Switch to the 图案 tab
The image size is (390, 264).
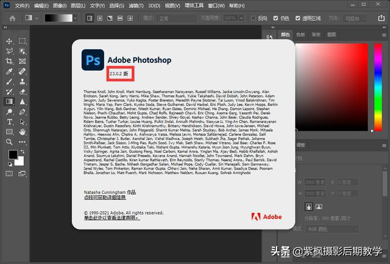(331, 35)
